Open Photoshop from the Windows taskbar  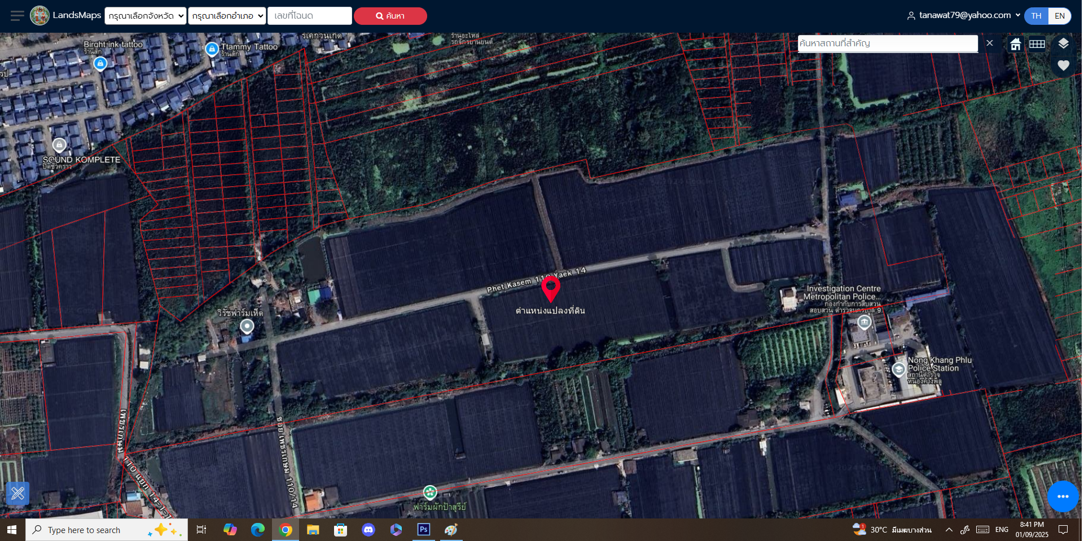(x=423, y=529)
